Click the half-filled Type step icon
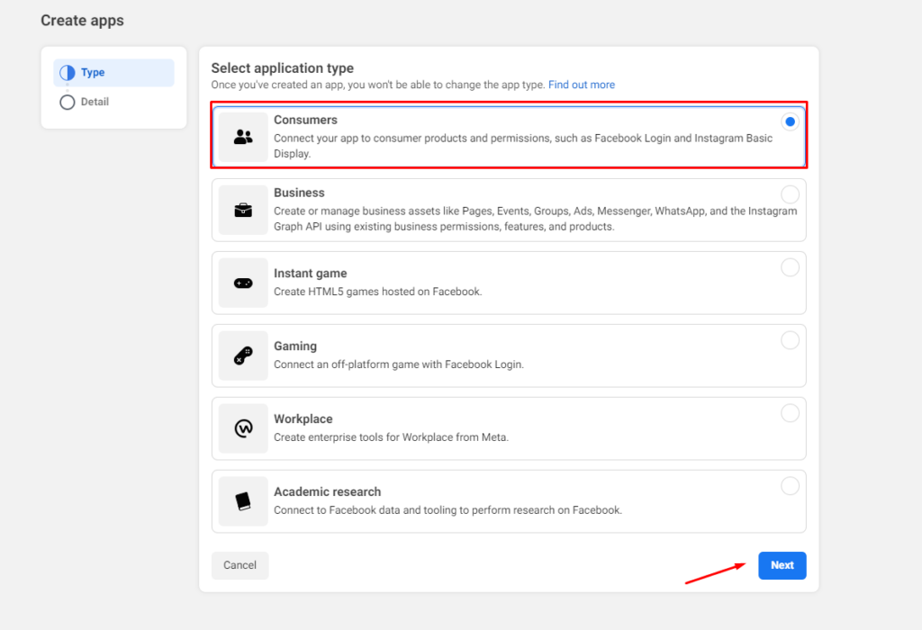The image size is (922, 630). click(68, 73)
